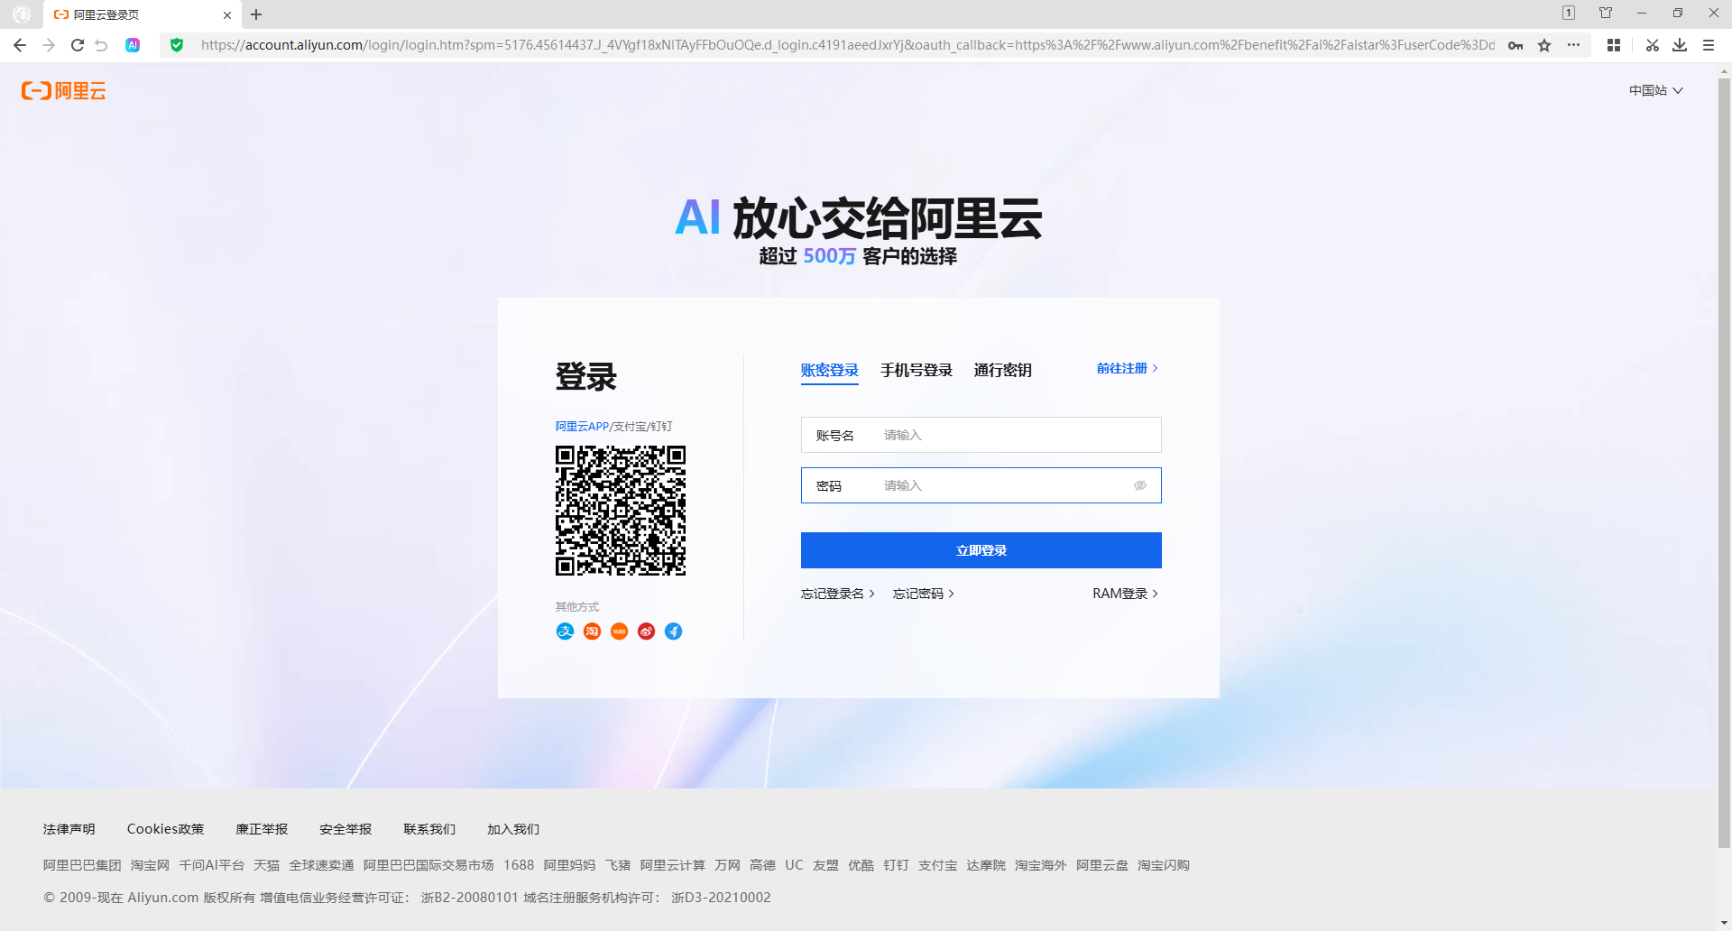This screenshot has width=1732, height=931.
Task: Open the 支付宝 footer link
Action: 937,865
